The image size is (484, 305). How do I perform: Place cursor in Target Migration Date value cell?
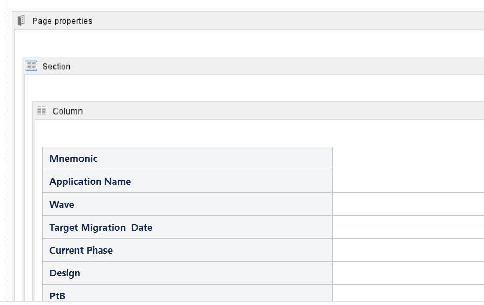[408, 227]
